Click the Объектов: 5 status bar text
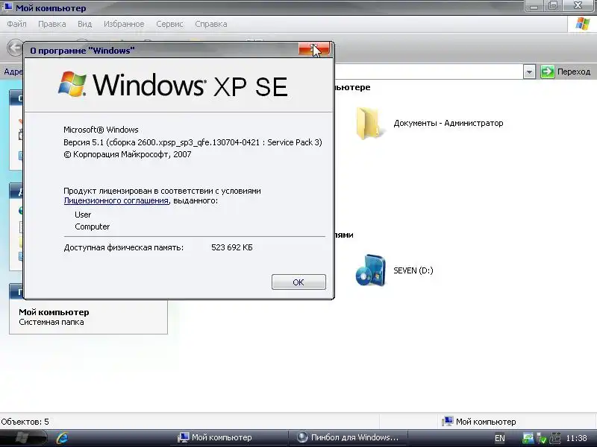 click(x=25, y=422)
